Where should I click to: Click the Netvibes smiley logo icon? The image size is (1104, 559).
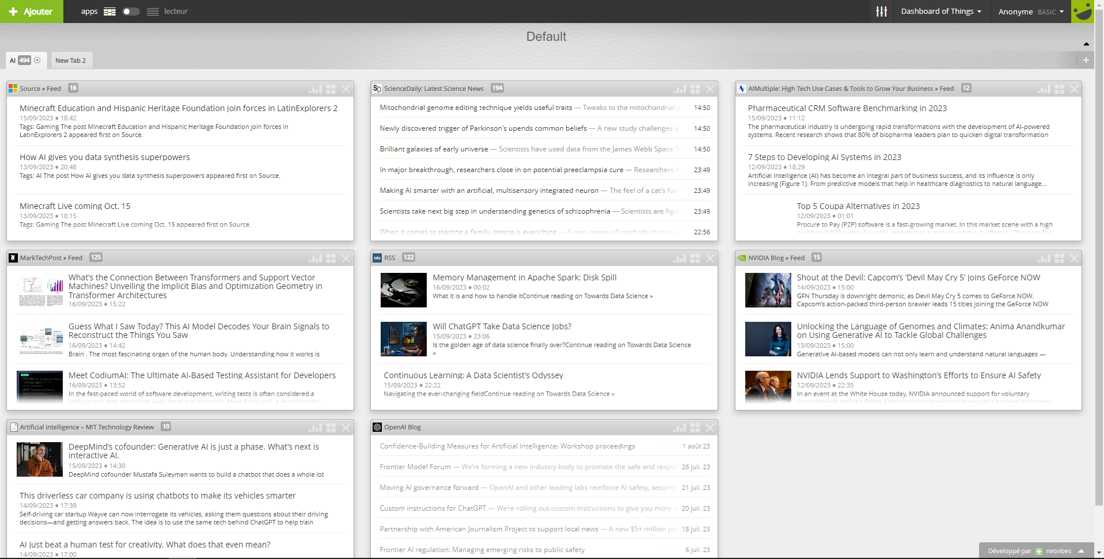(1083, 12)
